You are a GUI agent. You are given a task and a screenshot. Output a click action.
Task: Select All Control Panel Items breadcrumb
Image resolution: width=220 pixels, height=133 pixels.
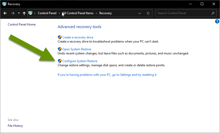click(78, 13)
